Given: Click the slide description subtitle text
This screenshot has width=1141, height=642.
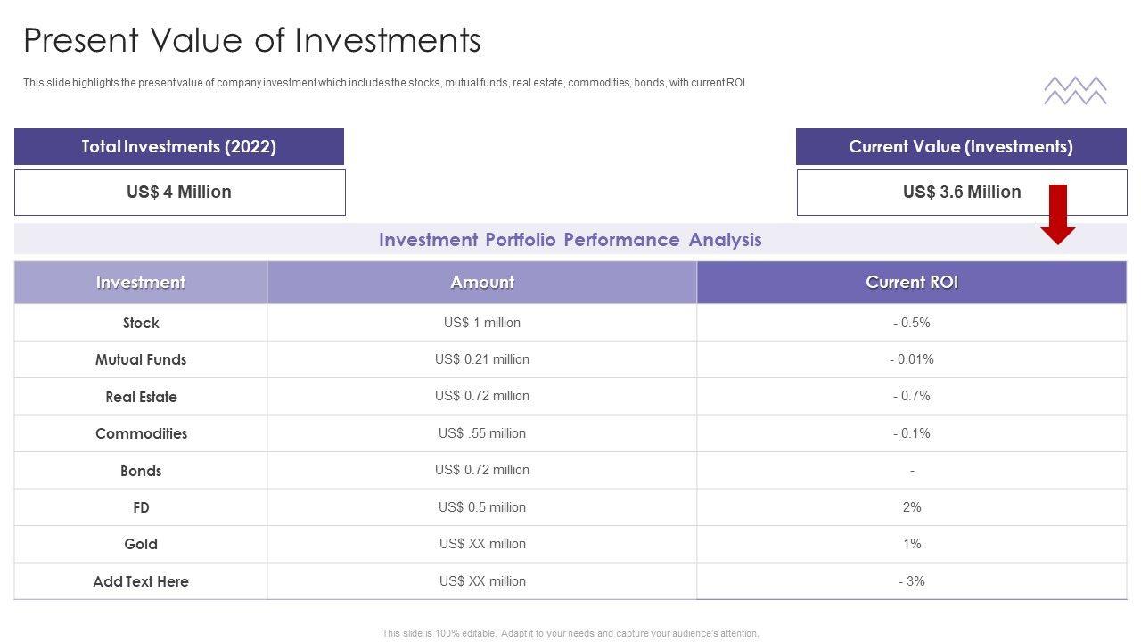Looking at the screenshot, I should pyautogui.click(x=385, y=83).
